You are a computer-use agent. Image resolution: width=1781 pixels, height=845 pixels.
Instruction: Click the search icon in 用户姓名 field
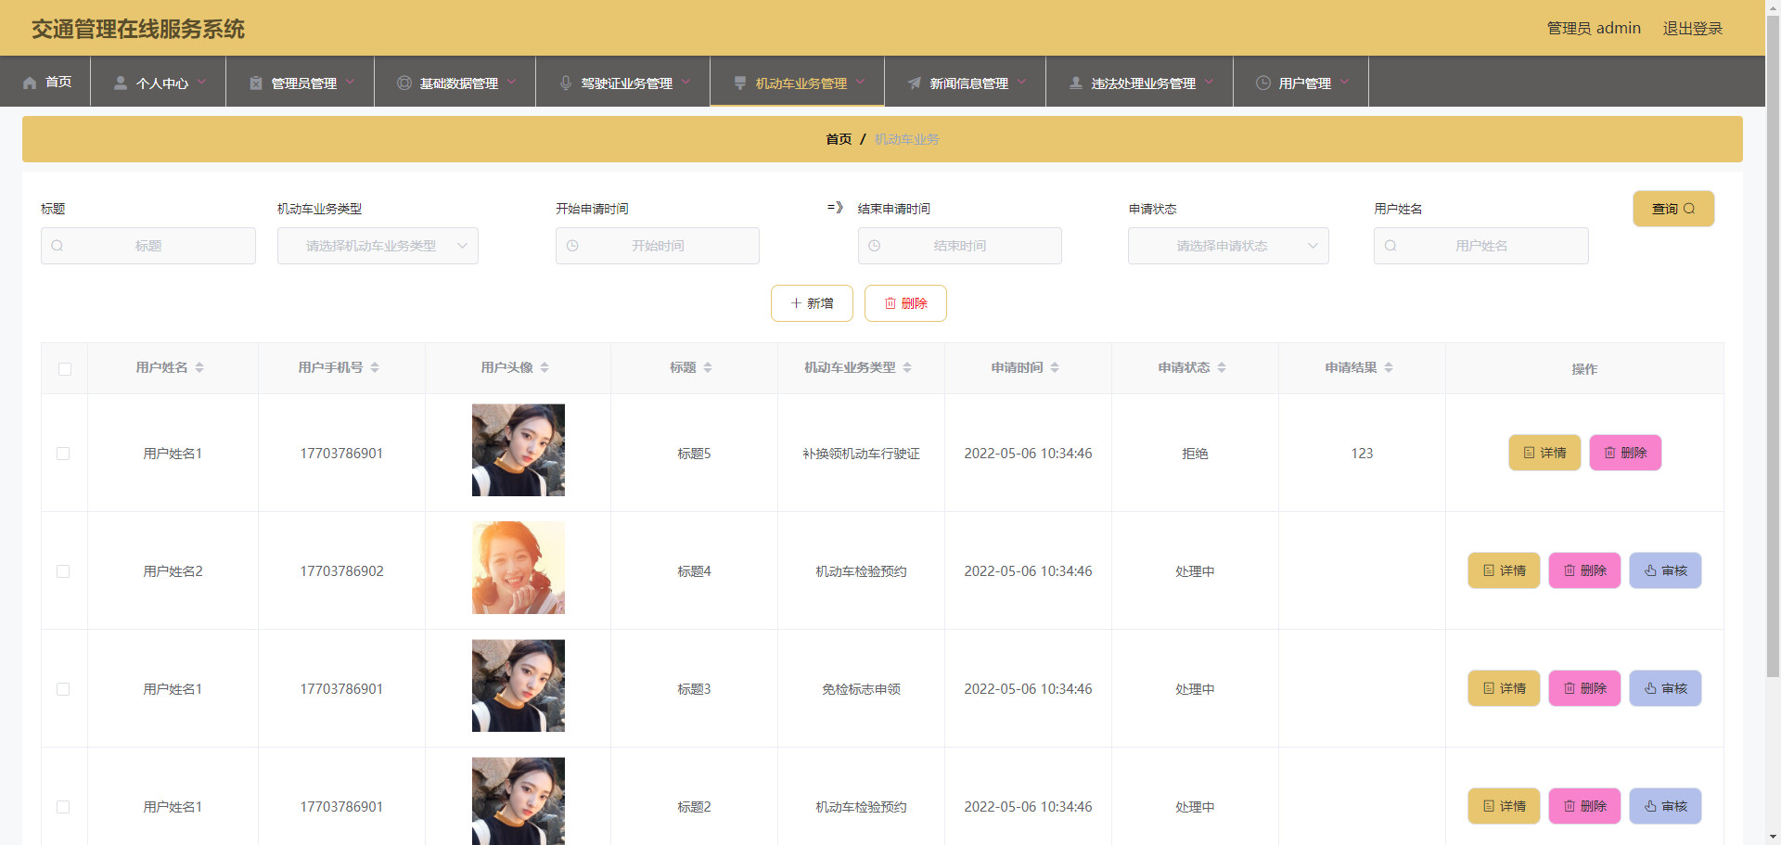[1390, 246]
